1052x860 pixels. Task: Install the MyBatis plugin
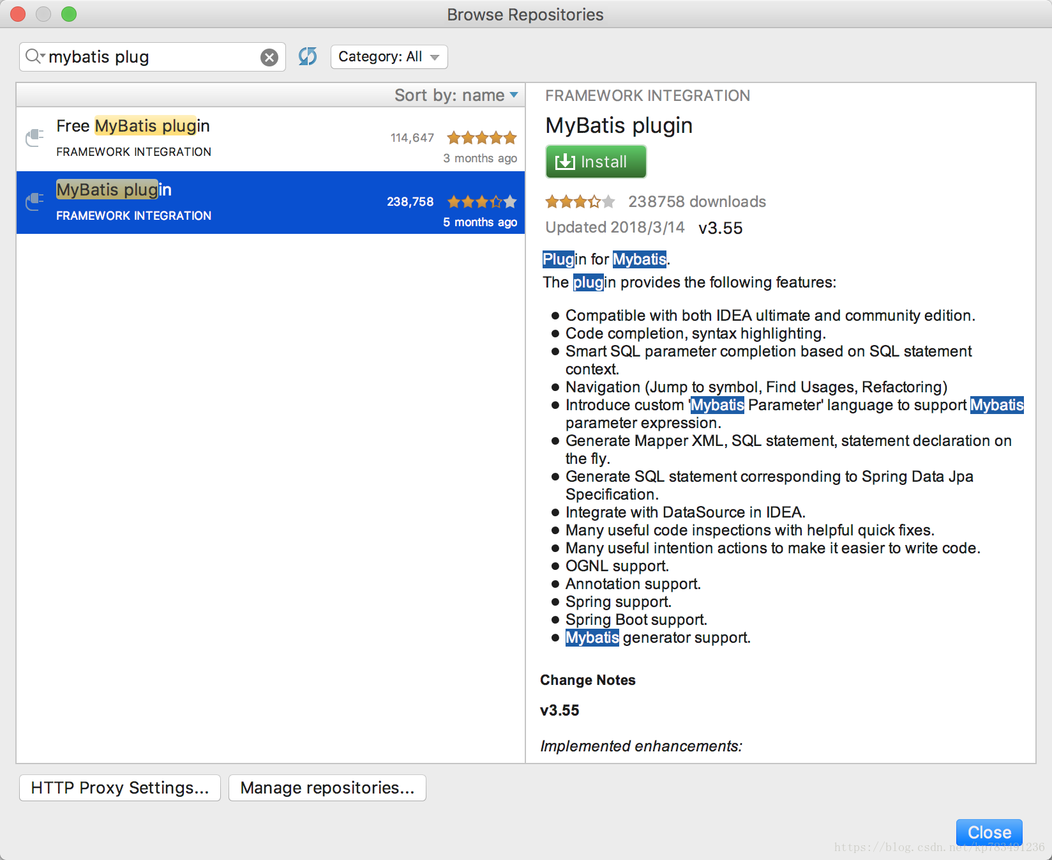pos(596,162)
